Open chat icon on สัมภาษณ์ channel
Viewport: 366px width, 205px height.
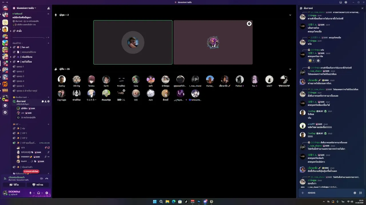tap(43, 101)
